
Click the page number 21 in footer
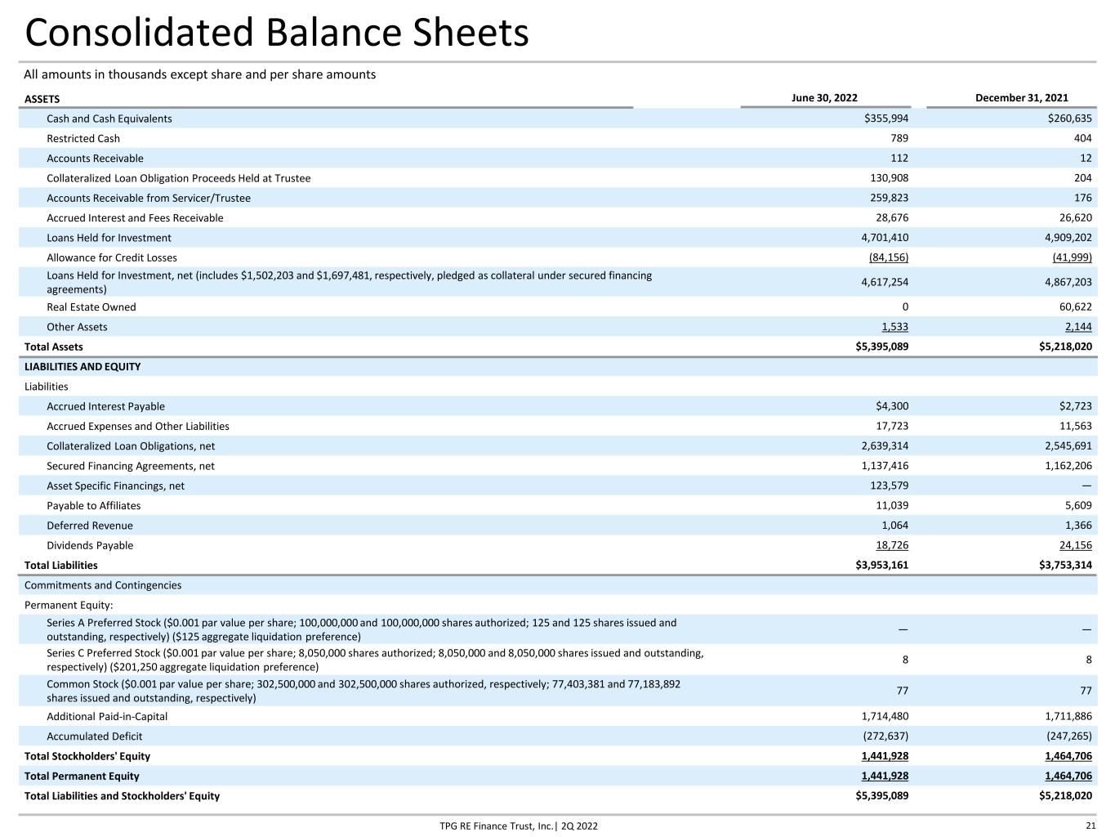click(x=1091, y=825)
